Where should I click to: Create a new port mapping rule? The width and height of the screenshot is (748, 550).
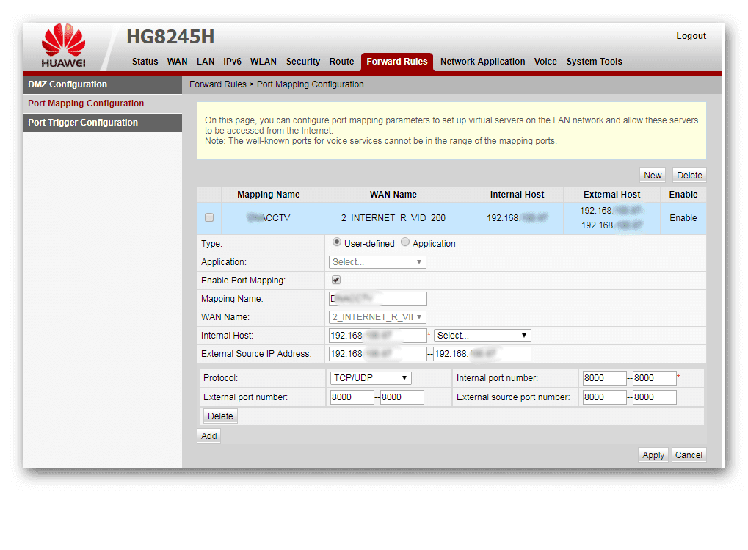point(652,175)
